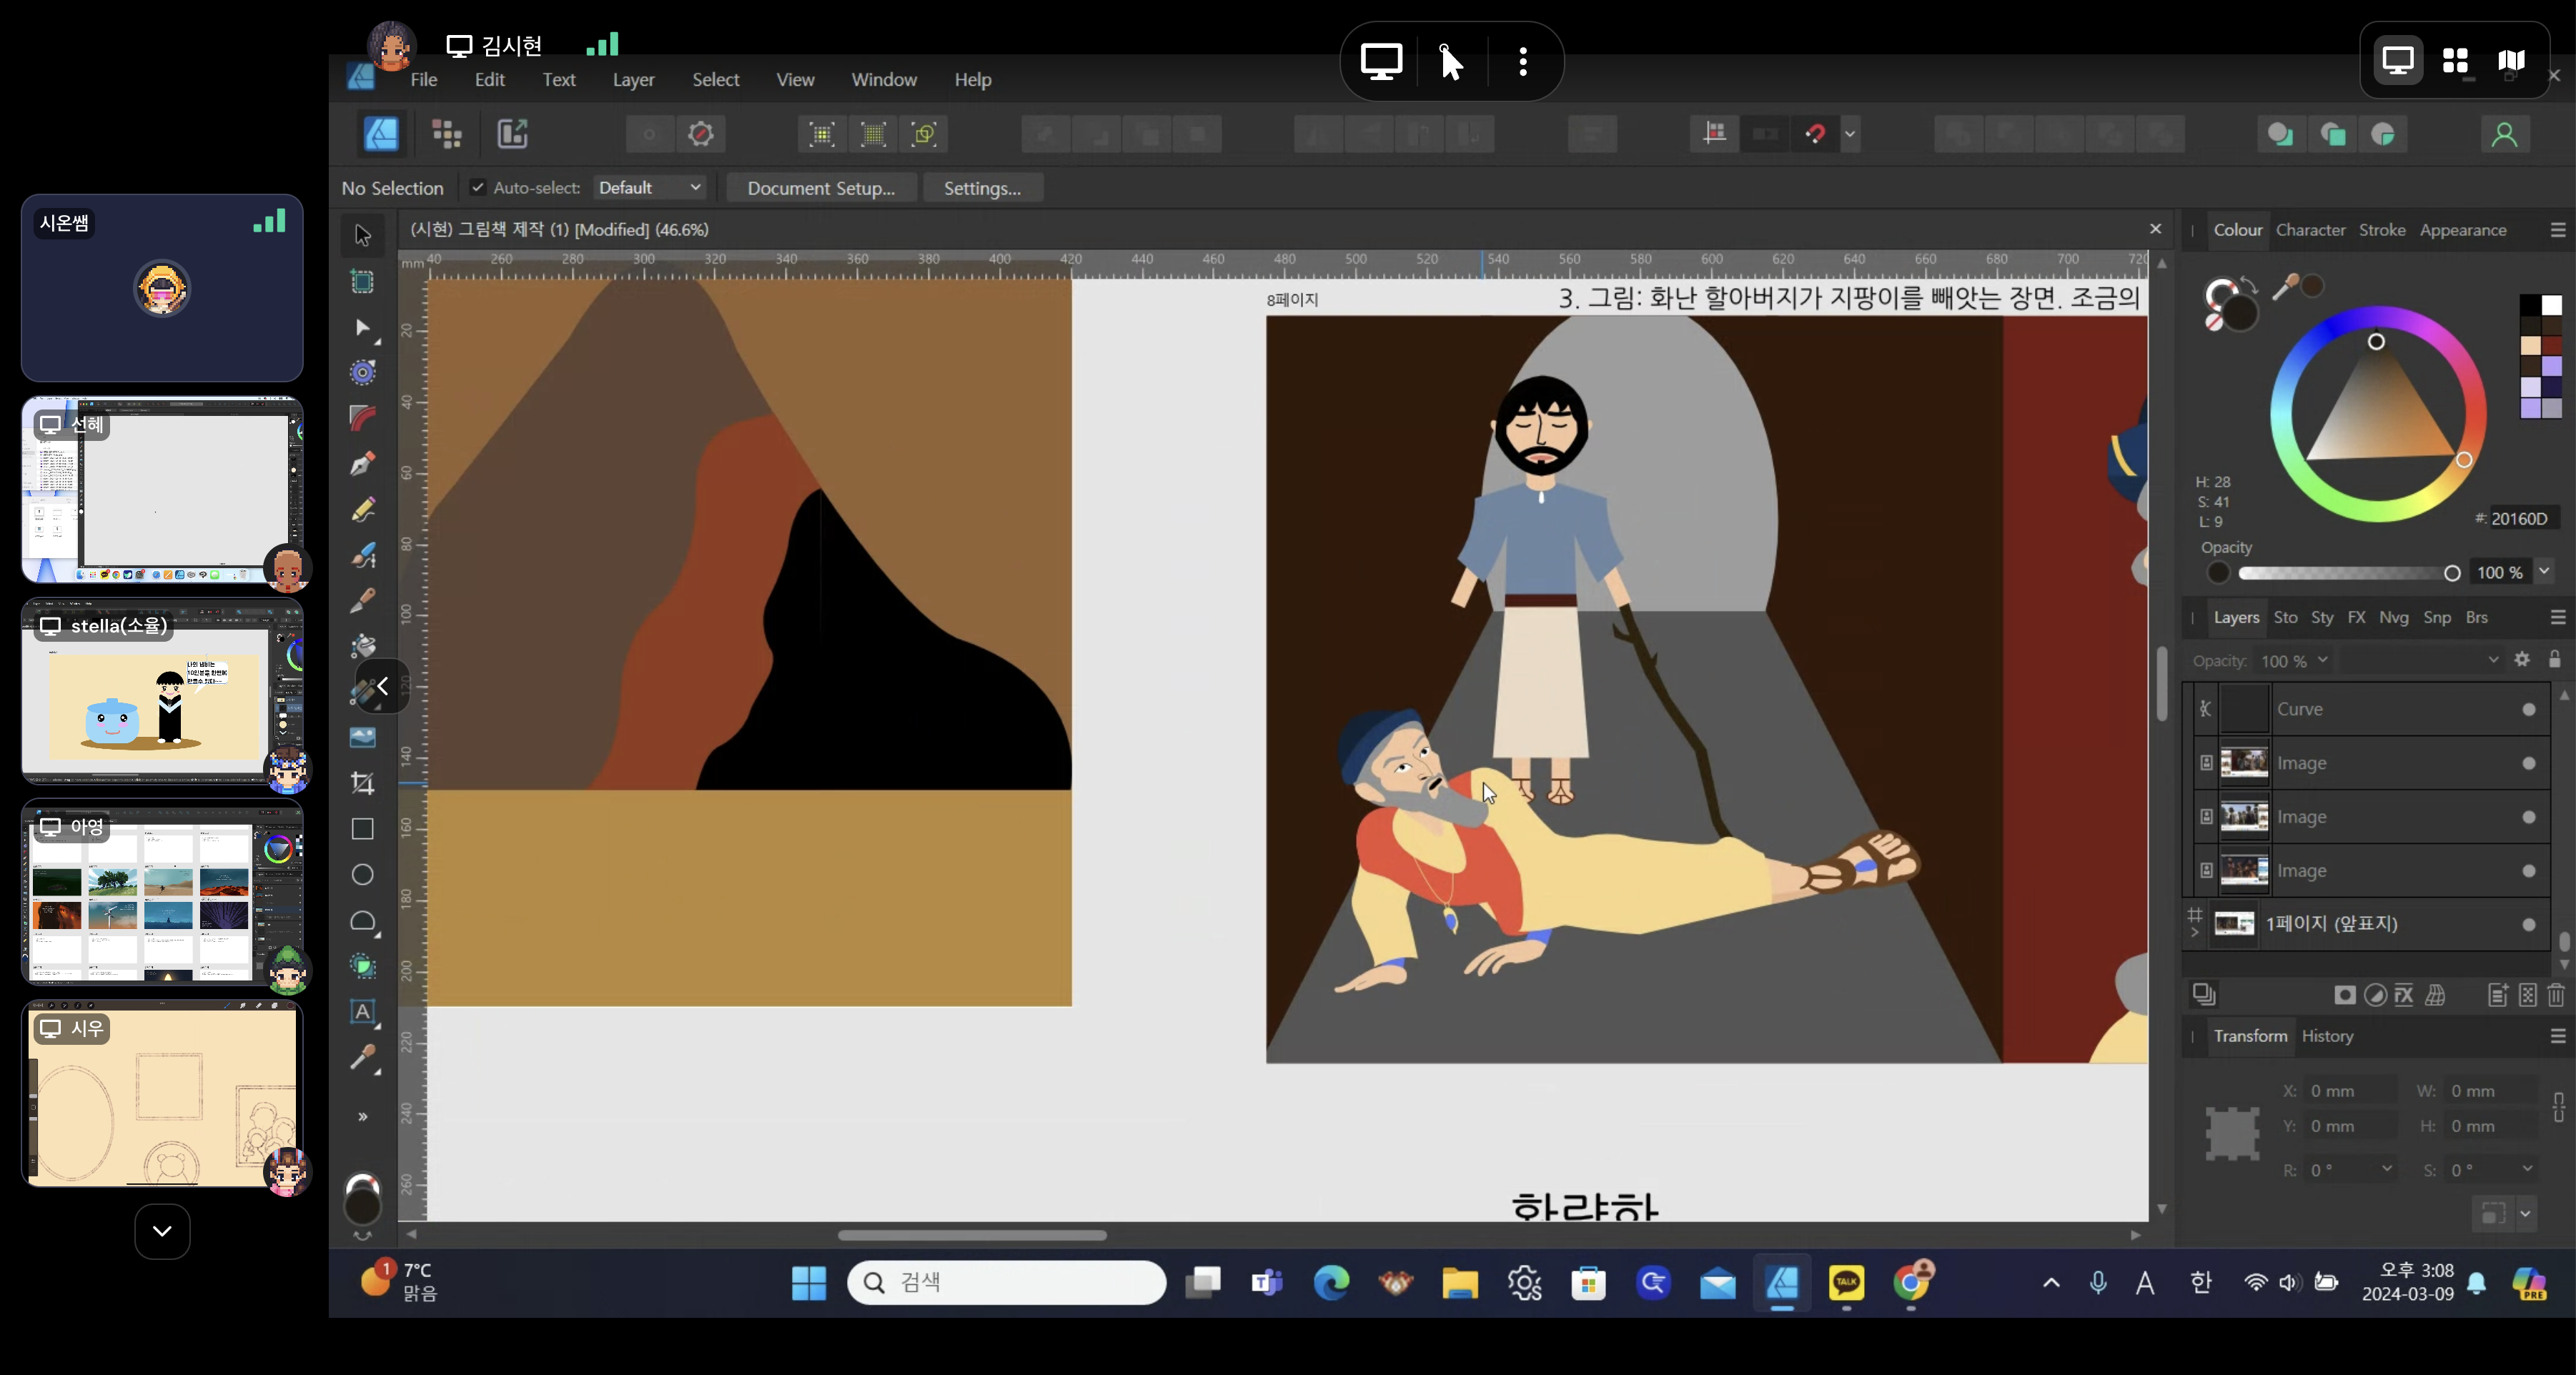Open the rotation R dropdown
This screenshot has width=2576, height=1375.
coord(2387,1169)
